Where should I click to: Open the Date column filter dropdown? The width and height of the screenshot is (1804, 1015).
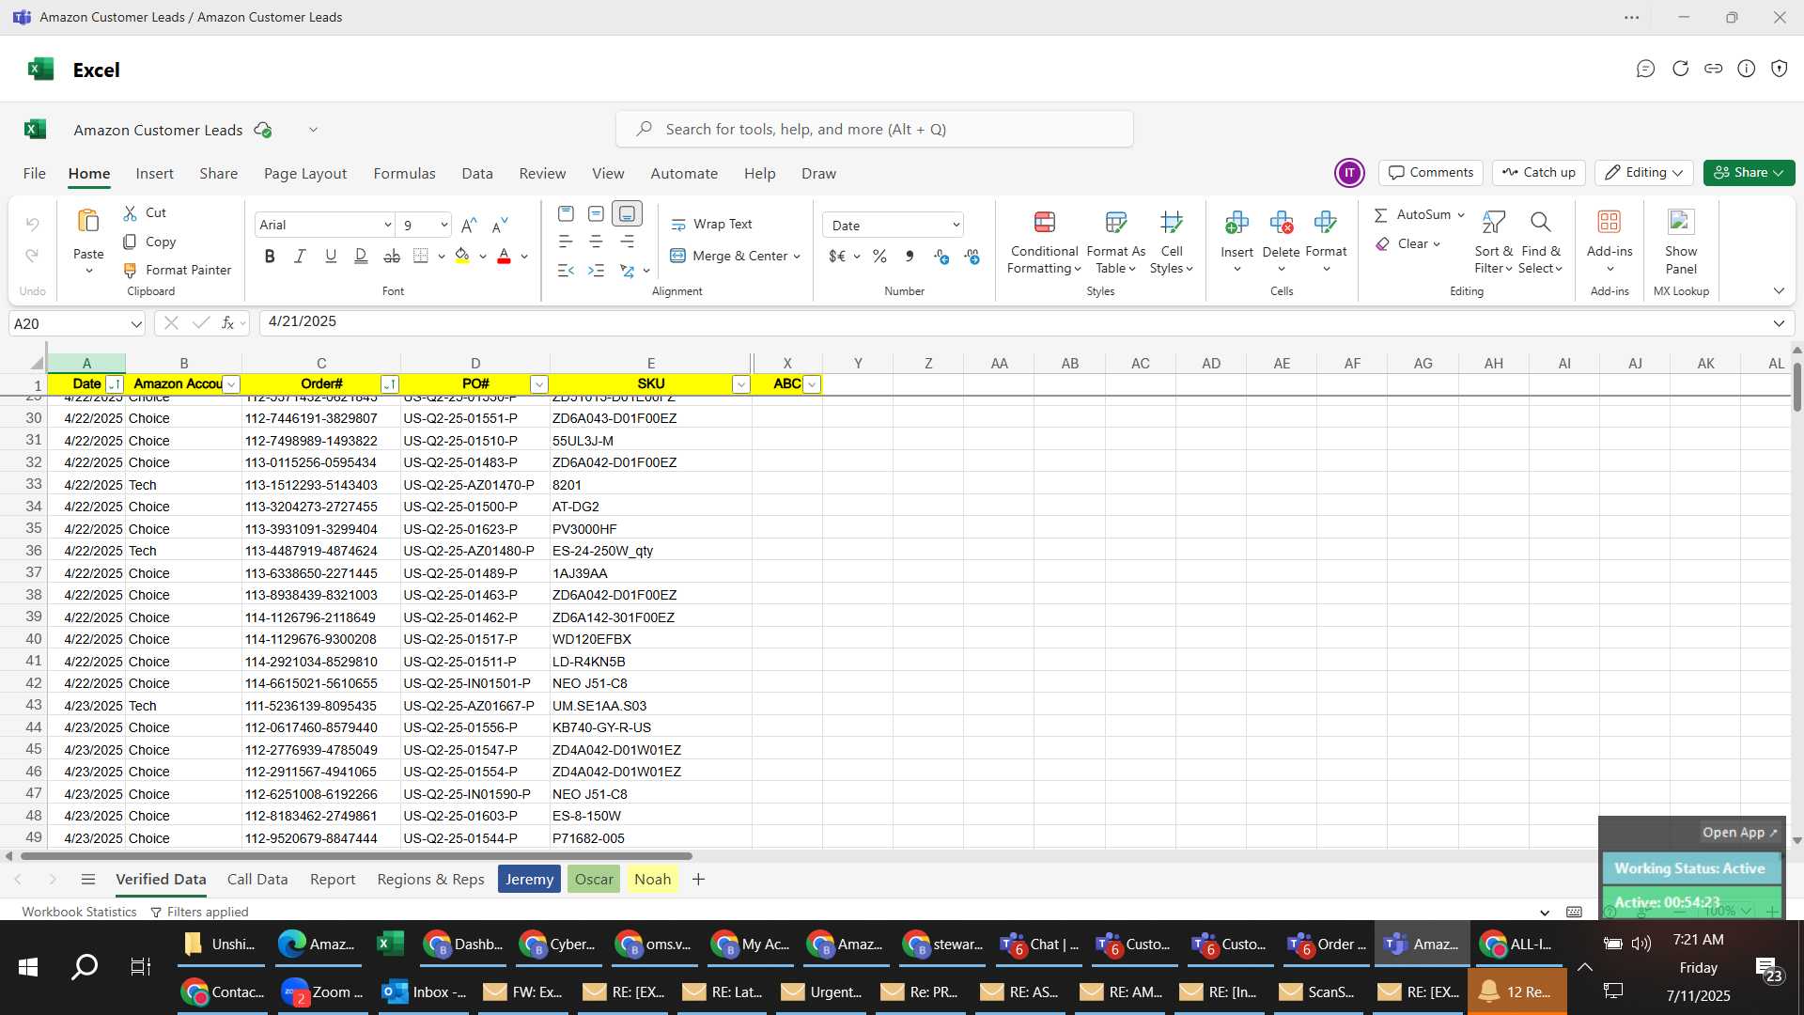click(x=115, y=384)
